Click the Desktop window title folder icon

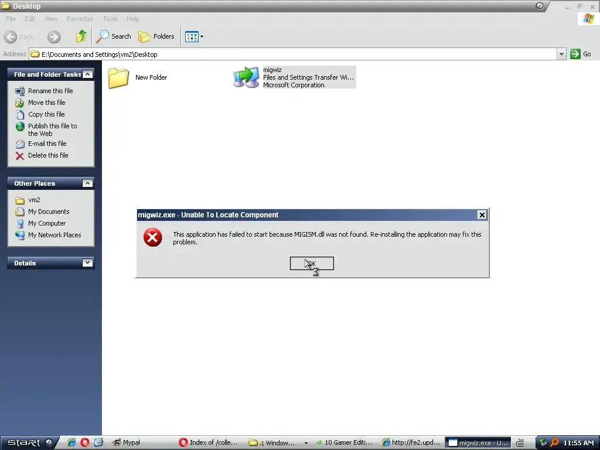point(6,6)
